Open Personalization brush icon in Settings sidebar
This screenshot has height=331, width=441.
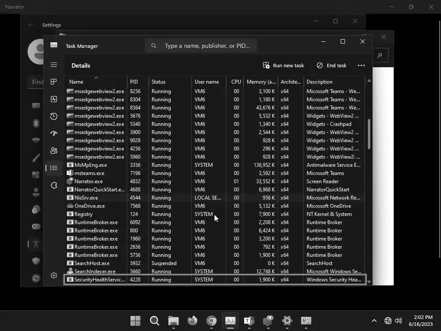(x=36, y=158)
